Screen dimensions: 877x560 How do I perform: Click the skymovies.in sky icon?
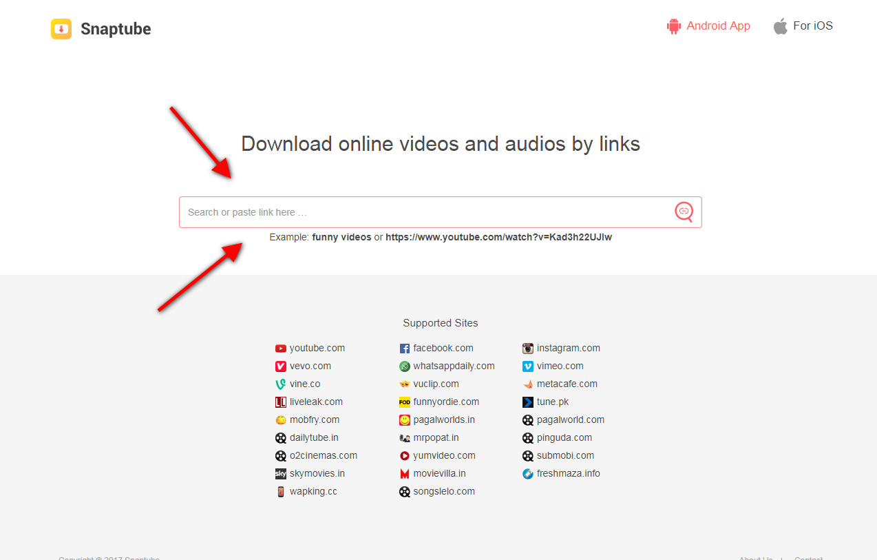[281, 474]
